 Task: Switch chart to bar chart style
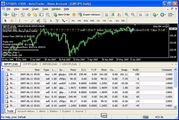click(x=107, y=15)
